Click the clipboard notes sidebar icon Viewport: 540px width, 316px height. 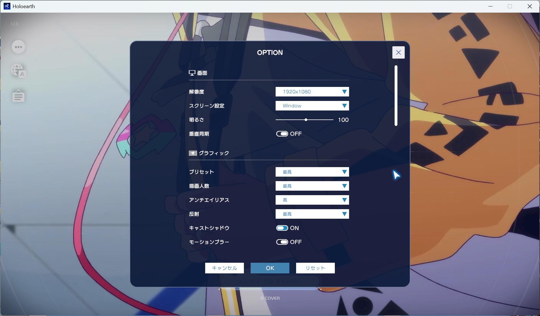[x=18, y=96]
